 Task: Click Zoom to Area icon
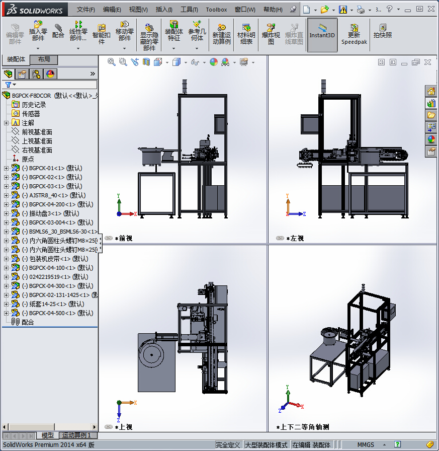[123, 62]
